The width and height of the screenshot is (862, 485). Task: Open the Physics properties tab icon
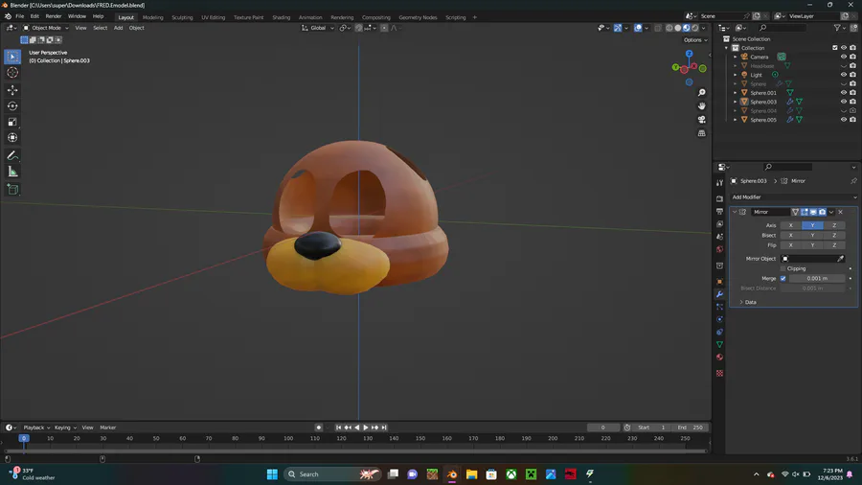(x=719, y=319)
